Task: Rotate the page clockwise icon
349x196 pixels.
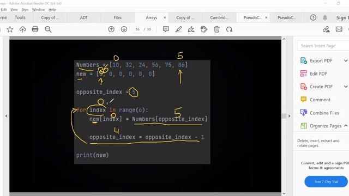Action: pyautogui.click(x=229, y=29)
